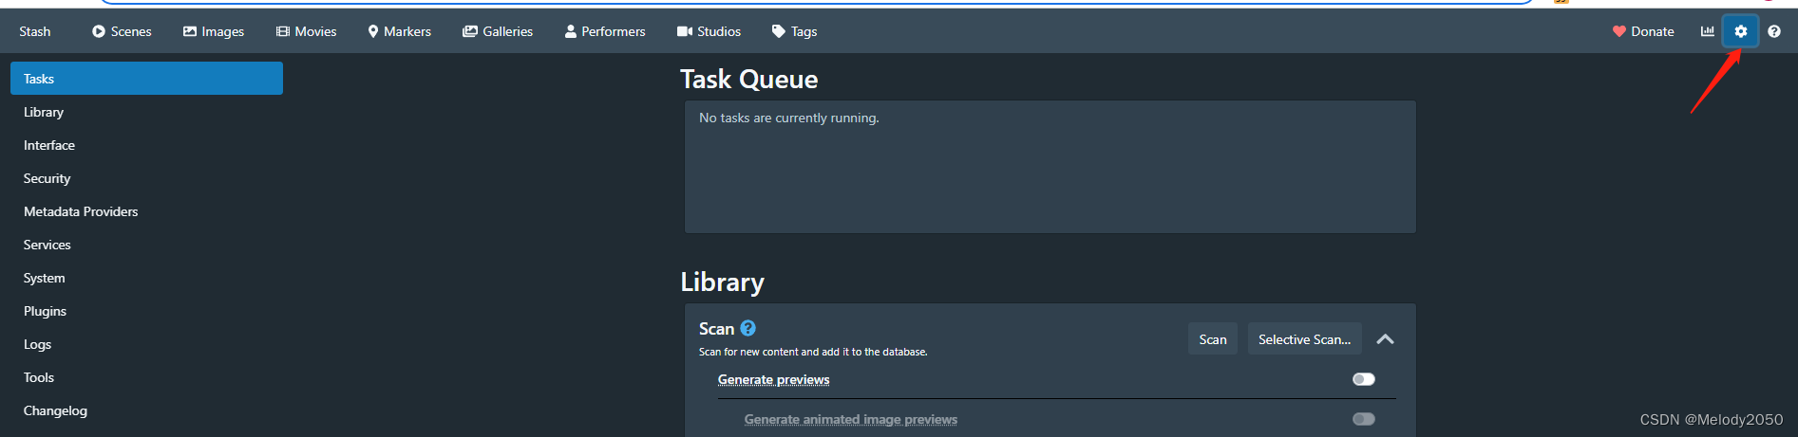
Task: Open Studios from the navbar
Action: click(x=709, y=31)
